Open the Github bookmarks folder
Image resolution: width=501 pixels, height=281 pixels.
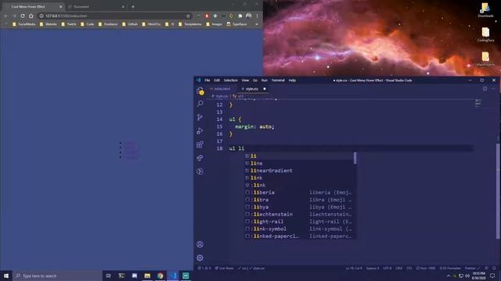tap(130, 24)
